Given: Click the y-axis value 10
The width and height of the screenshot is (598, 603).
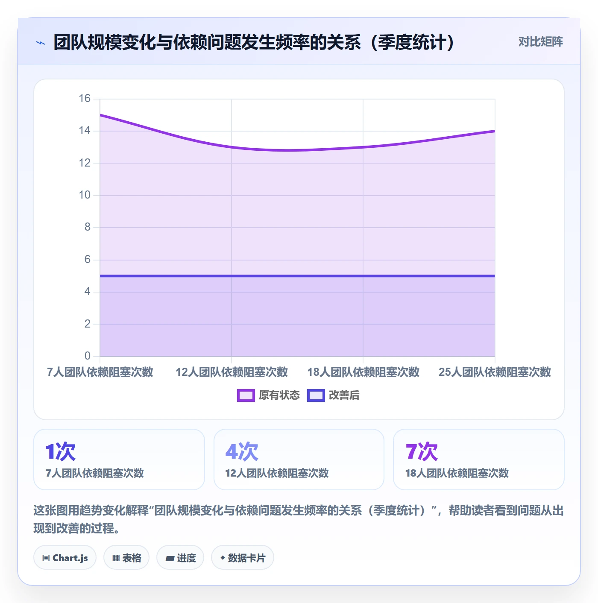Looking at the screenshot, I should [x=85, y=195].
